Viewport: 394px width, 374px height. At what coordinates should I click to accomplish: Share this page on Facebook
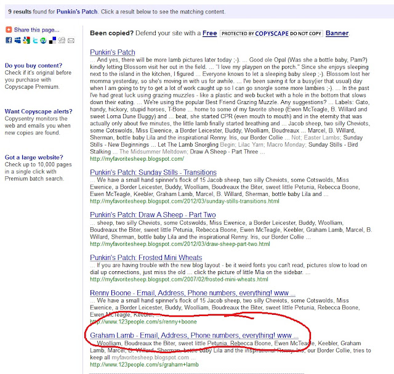[x=9, y=40]
